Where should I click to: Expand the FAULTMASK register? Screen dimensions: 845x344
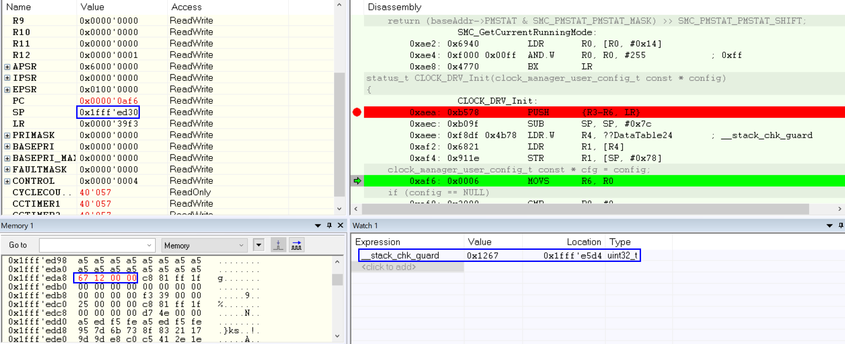(7, 170)
